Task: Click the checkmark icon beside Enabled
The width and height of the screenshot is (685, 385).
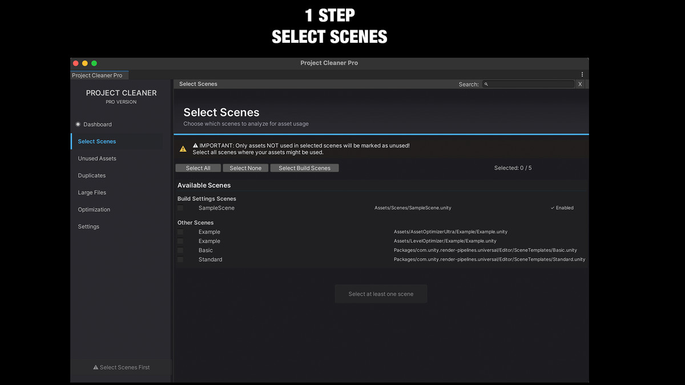Action: point(553,208)
